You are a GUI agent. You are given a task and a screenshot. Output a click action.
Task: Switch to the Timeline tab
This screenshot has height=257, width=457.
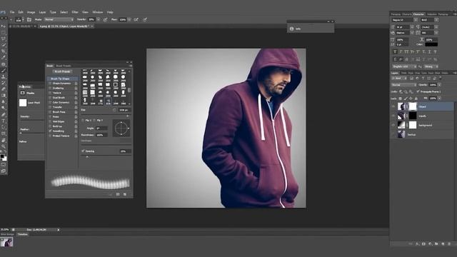point(22,234)
